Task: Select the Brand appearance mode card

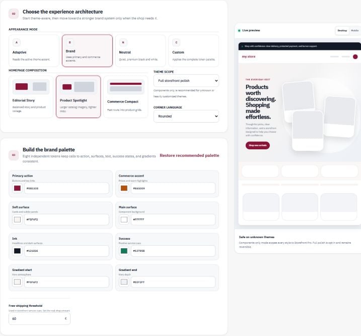Action: click(87, 51)
